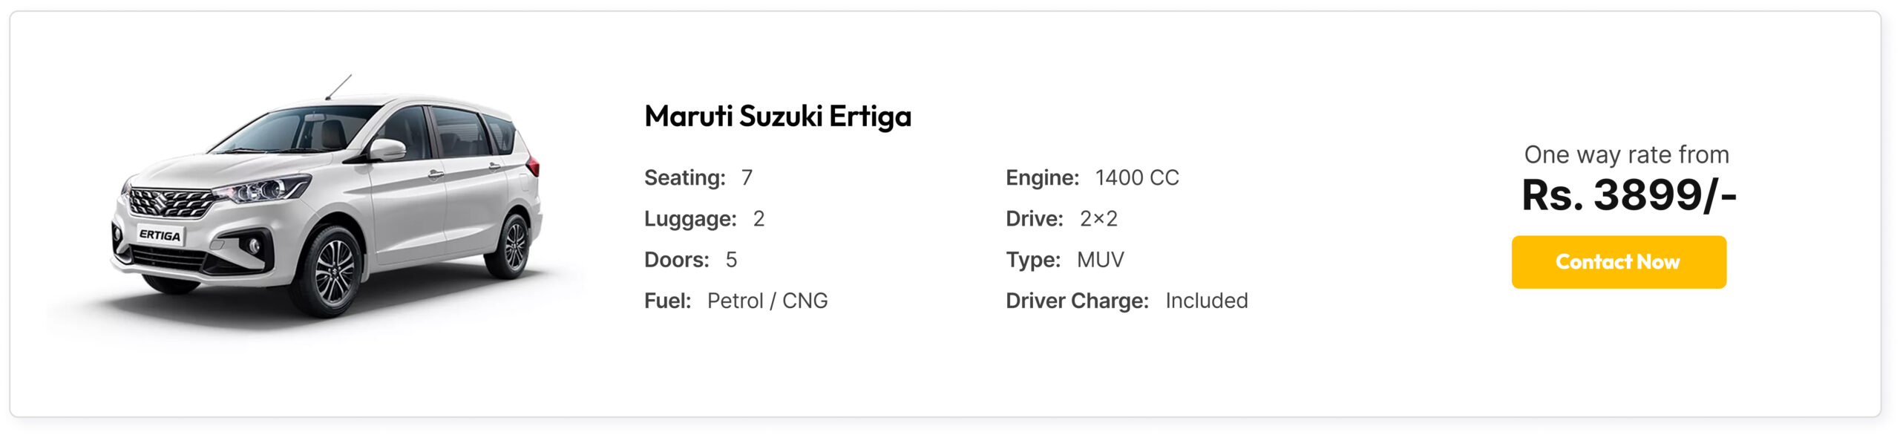Select the Seating: 7 specification
1900x435 pixels.
(698, 177)
